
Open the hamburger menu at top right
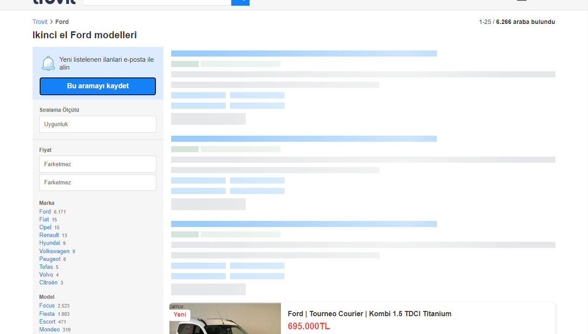[521, 1]
